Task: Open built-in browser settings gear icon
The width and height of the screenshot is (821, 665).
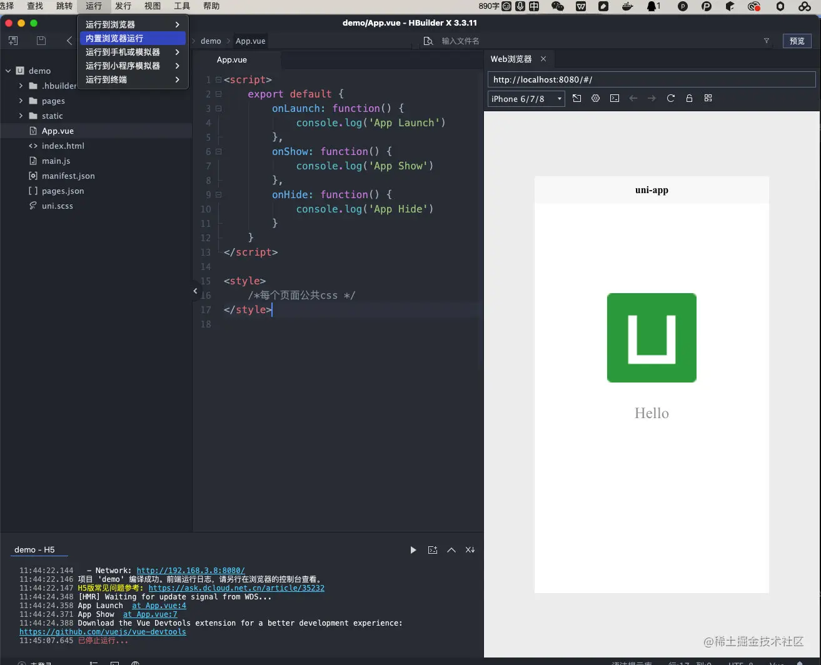Action: pos(595,98)
